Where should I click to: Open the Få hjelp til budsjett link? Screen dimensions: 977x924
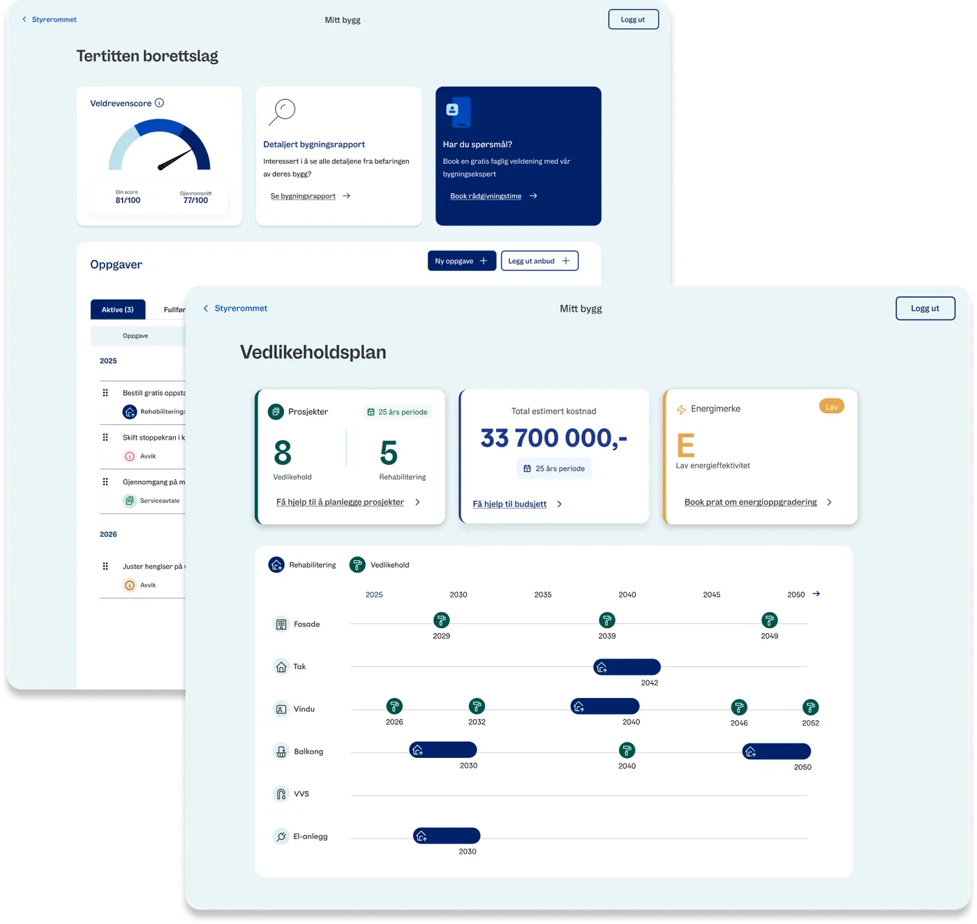click(517, 504)
